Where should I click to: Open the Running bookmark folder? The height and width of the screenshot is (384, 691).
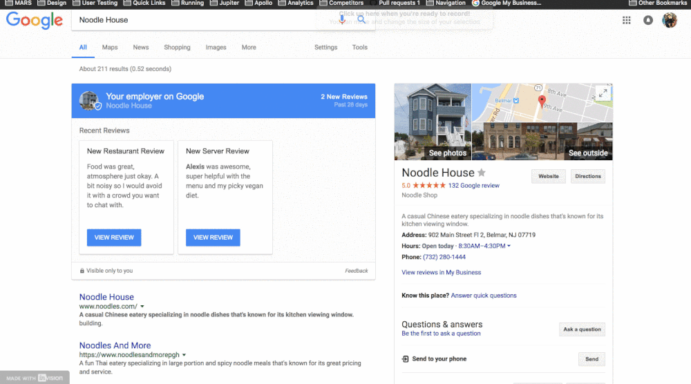point(188,3)
